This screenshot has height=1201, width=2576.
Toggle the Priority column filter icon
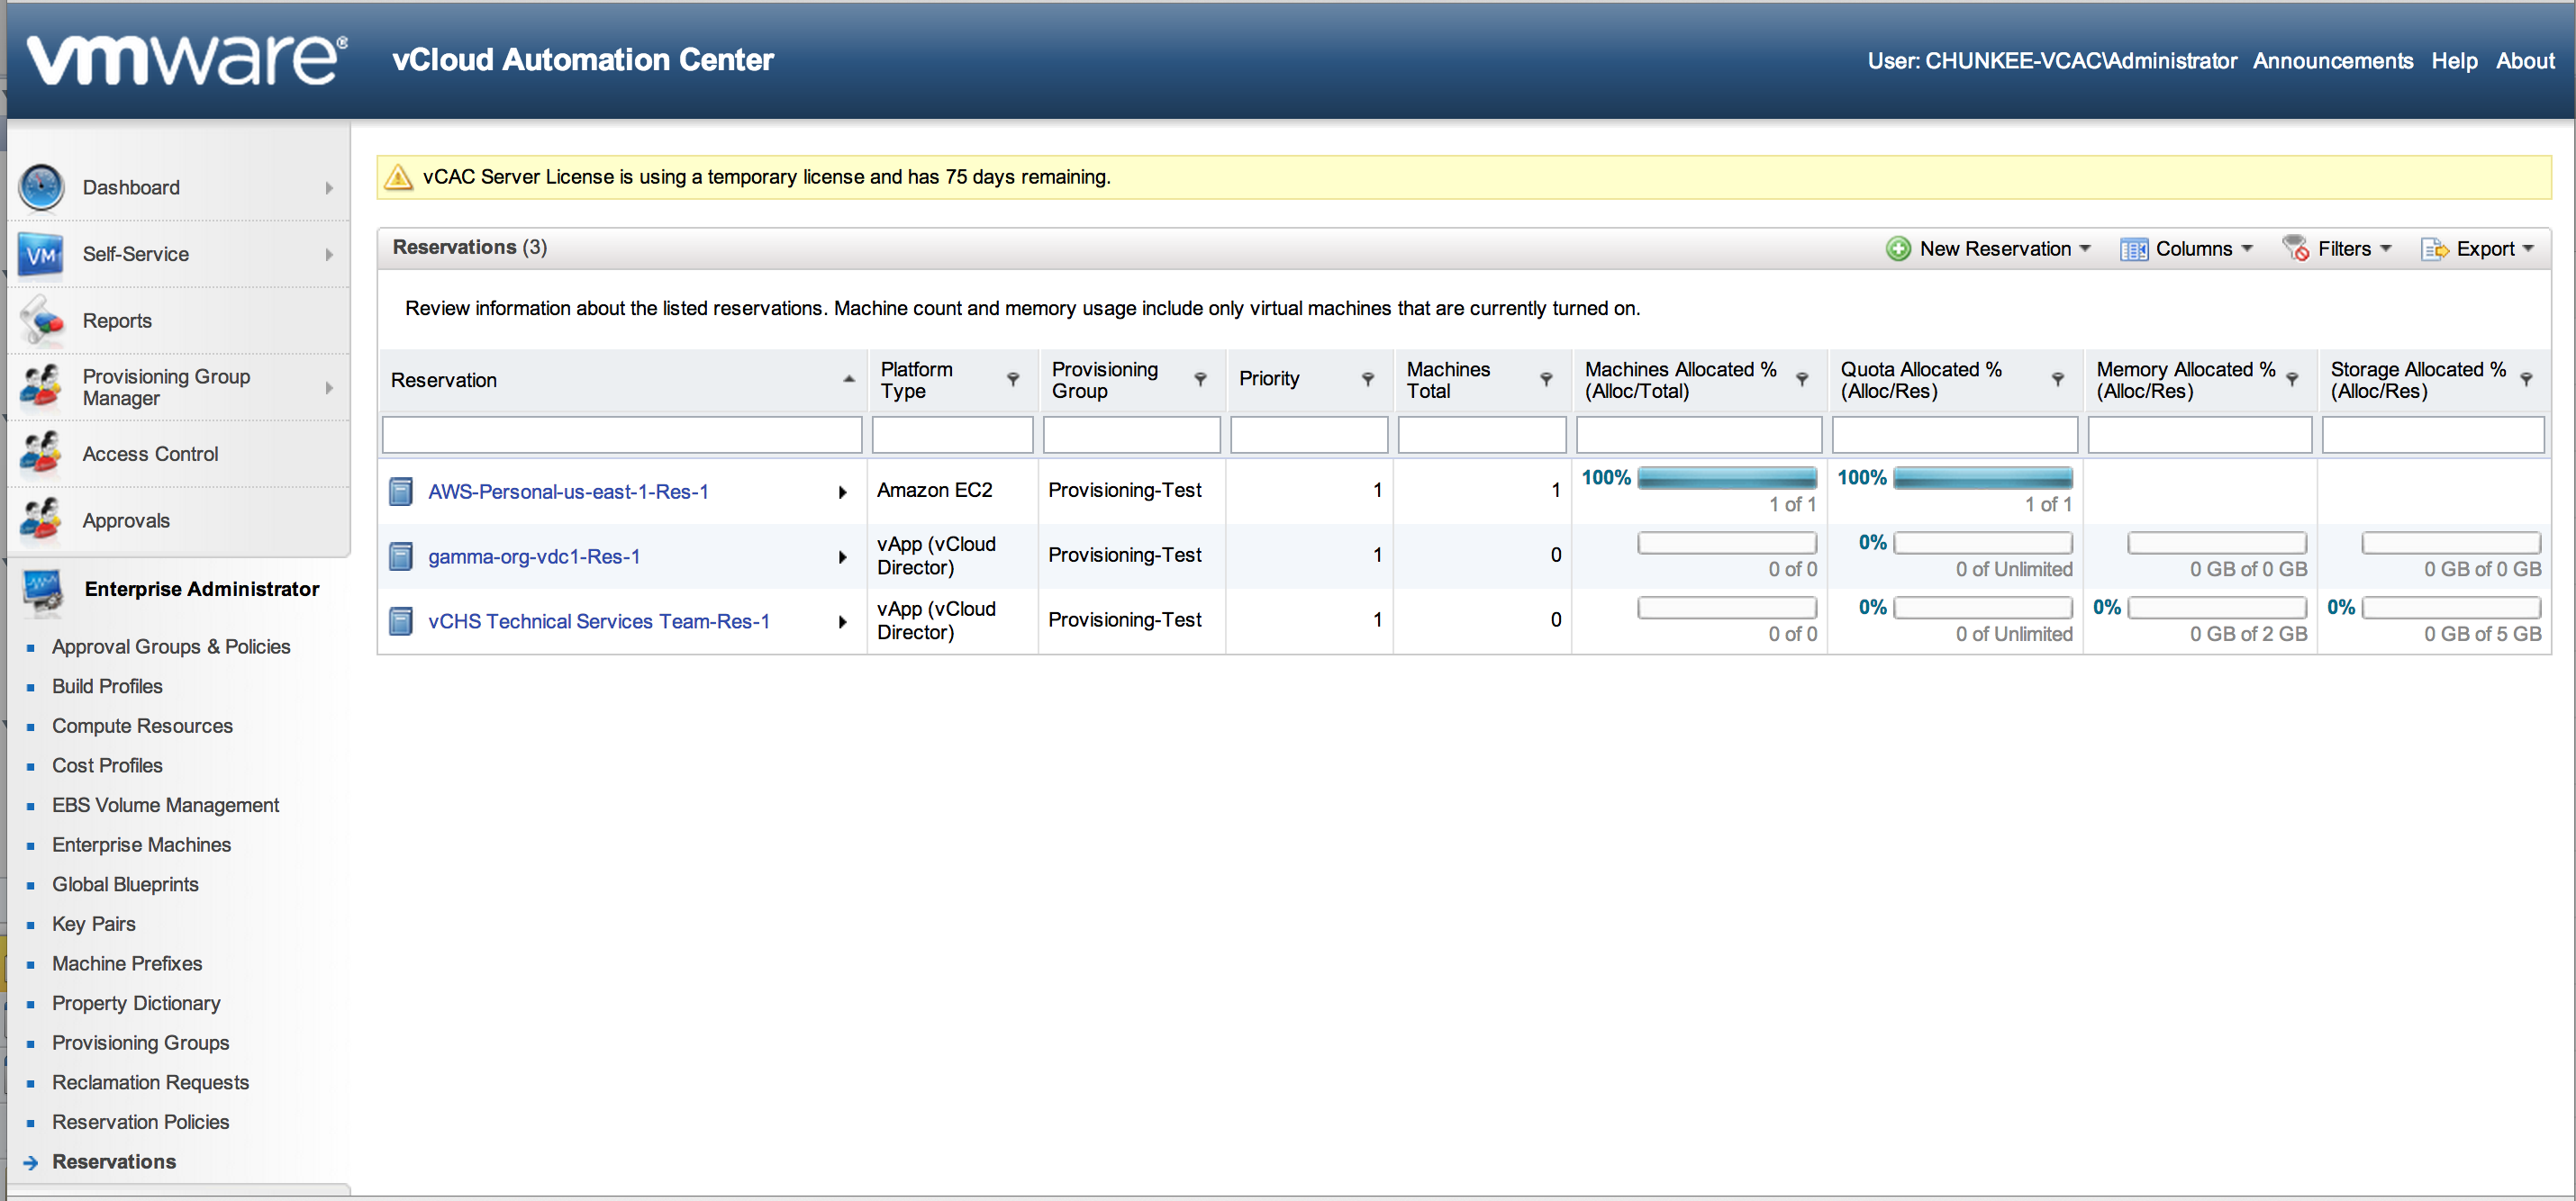[1367, 380]
